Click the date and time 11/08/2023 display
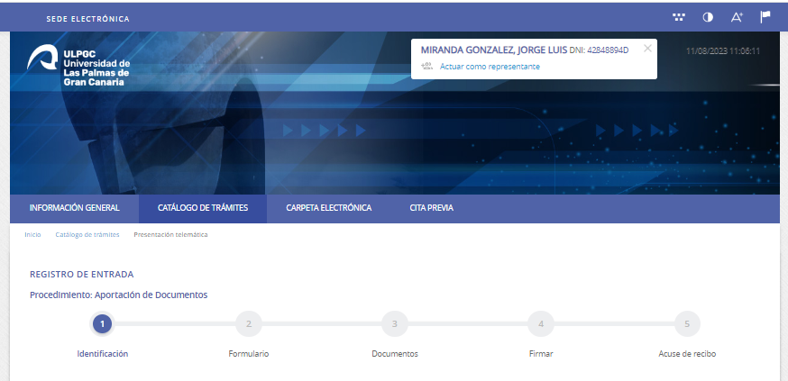Image resolution: width=788 pixels, height=381 pixels. (723, 51)
